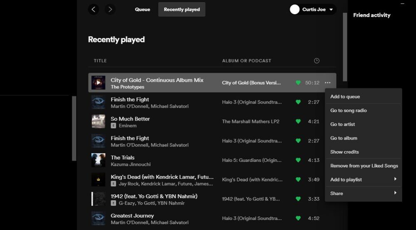Image resolution: width=416 pixels, height=230 pixels.
Task: Play City of Gold from its cover thumbnail
Action: point(99,83)
